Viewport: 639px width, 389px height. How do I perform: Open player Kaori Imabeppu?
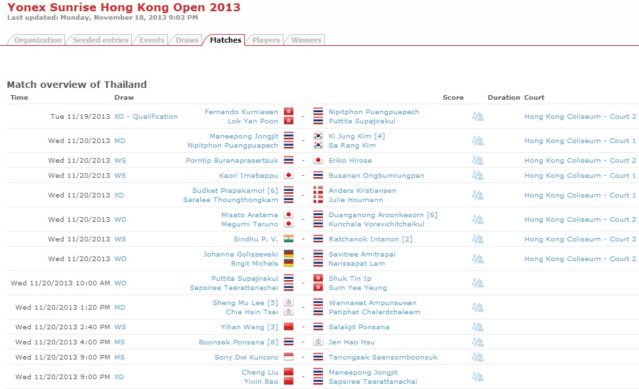tap(249, 176)
